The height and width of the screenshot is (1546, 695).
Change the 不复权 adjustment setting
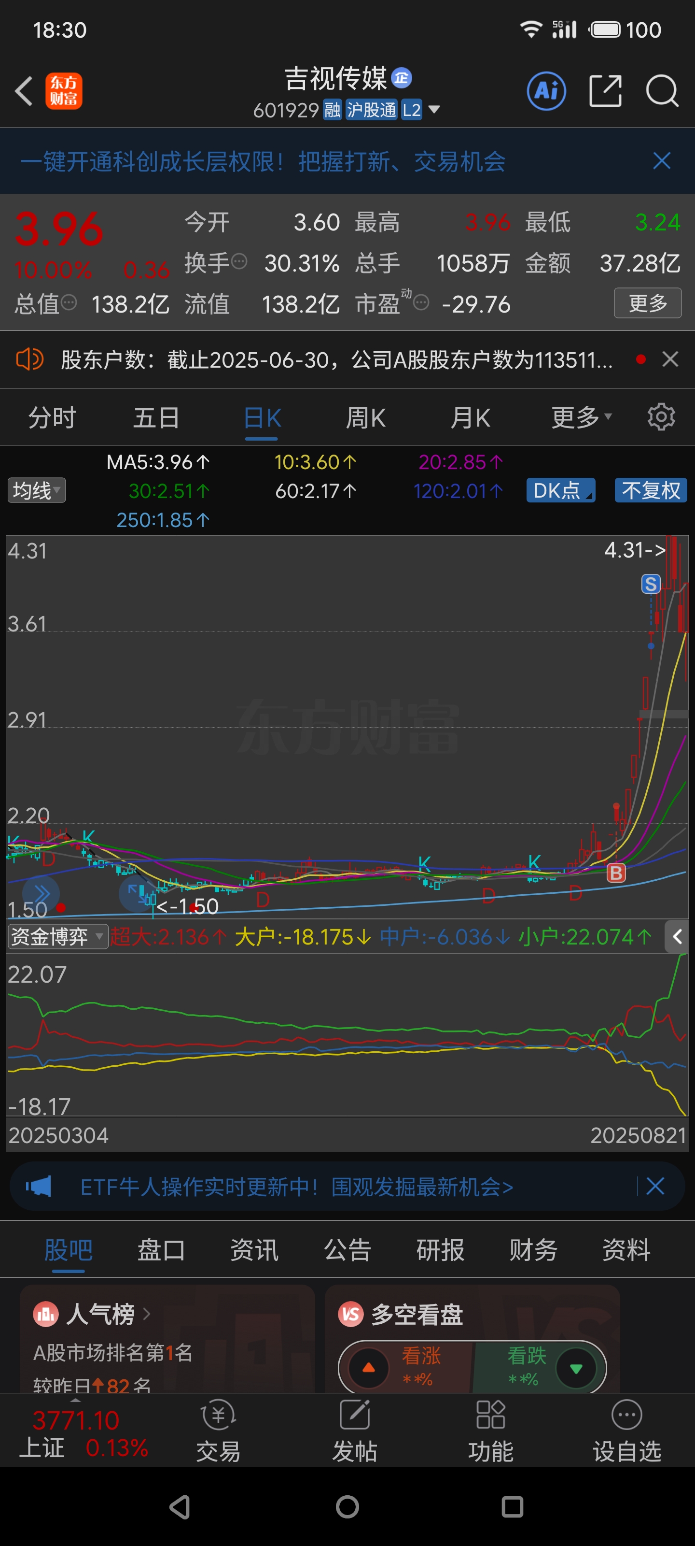[651, 490]
